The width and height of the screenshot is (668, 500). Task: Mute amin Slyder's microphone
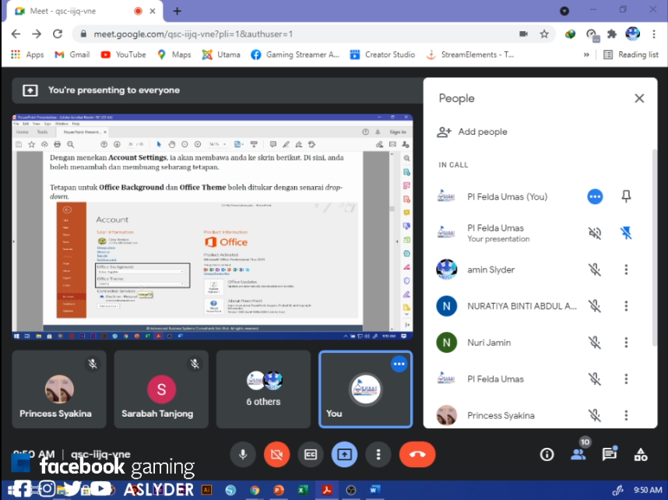(595, 269)
